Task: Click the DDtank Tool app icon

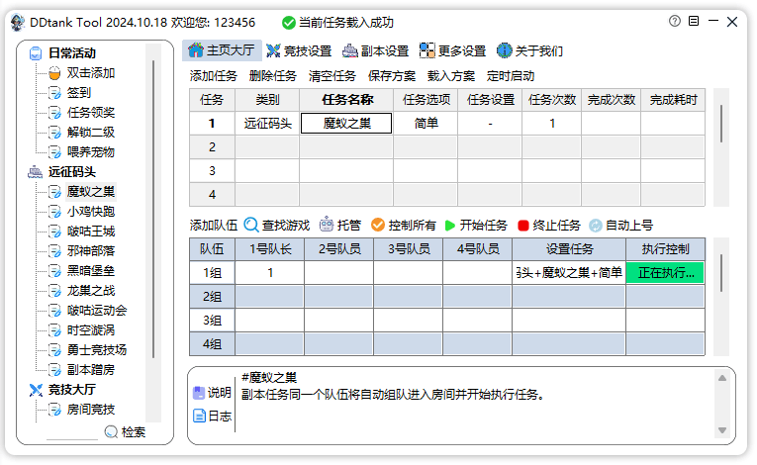Action: (x=18, y=22)
